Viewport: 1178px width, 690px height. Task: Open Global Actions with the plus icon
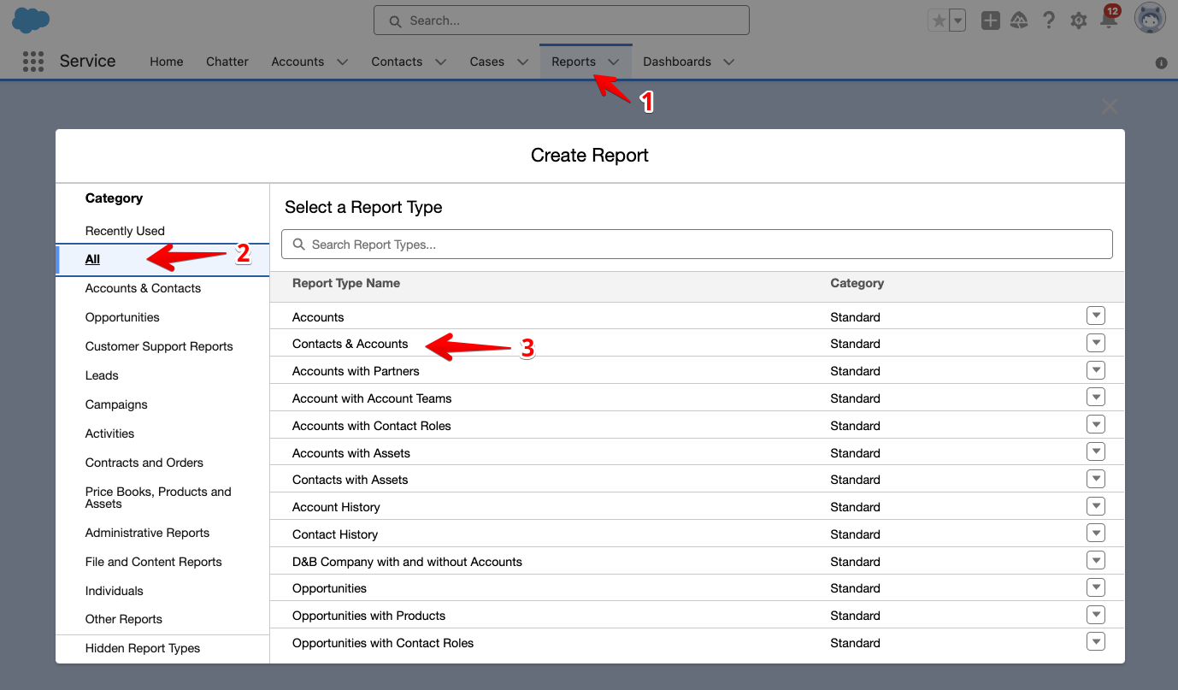[990, 19]
